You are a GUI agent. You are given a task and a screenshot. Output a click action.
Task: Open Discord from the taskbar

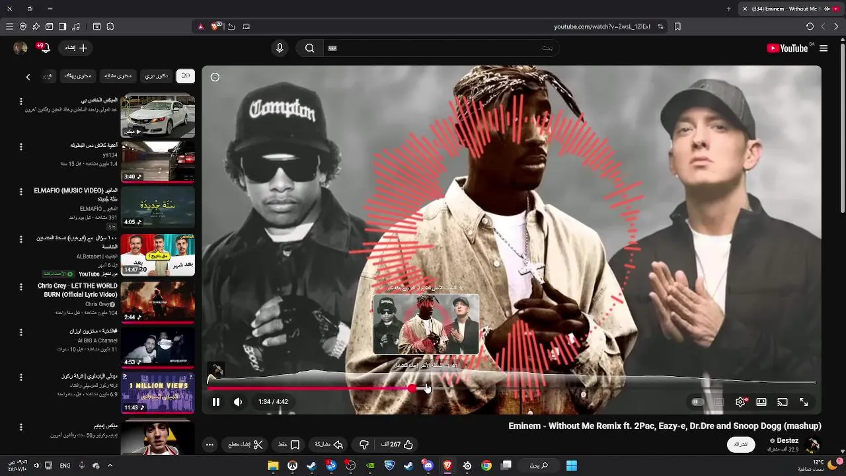pos(428,465)
